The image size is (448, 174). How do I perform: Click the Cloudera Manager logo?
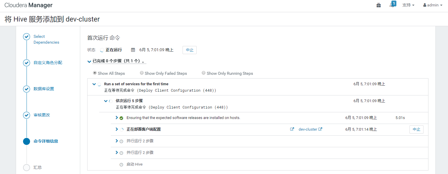point(28,5)
